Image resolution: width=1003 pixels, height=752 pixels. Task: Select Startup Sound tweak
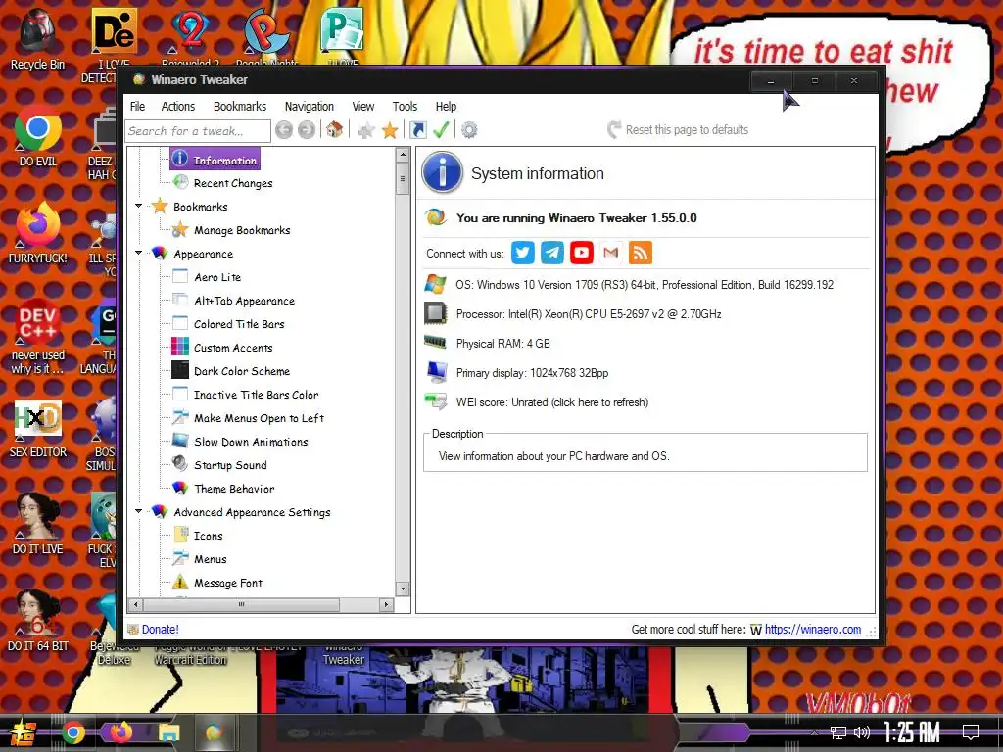230,465
